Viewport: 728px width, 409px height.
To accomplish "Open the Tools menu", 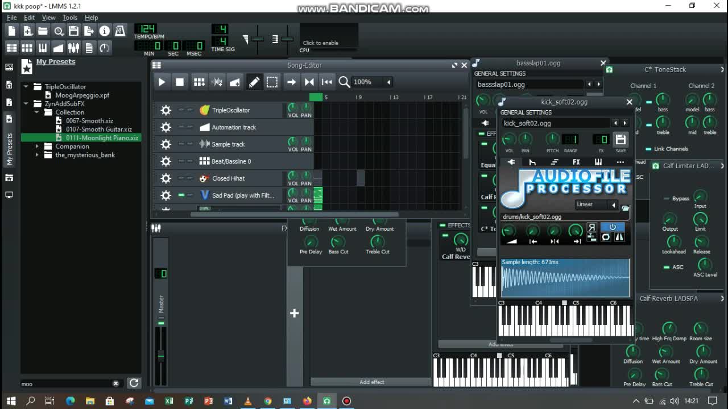I will click(70, 18).
